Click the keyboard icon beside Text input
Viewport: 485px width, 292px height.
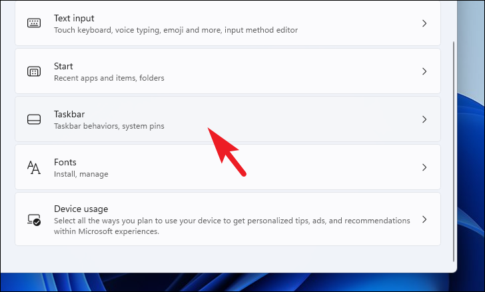pos(34,23)
